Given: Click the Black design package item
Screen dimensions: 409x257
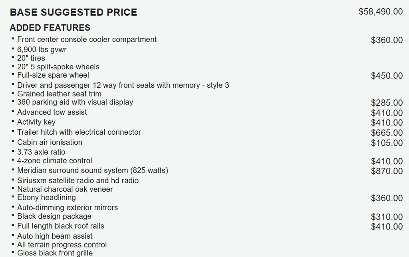Looking at the screenshot, I should [x=54, y=216].
